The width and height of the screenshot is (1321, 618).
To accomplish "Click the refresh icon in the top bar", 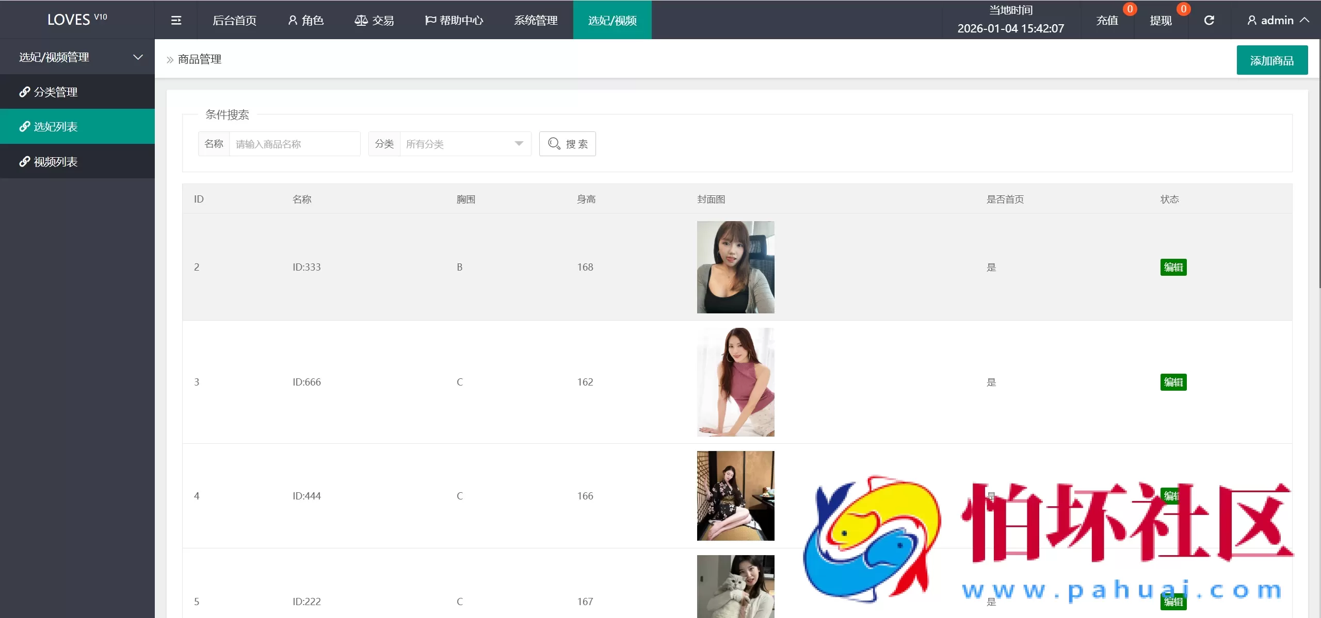I will (x=1210, y=20).
